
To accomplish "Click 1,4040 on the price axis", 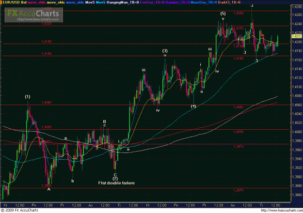I will coord(297,114).
